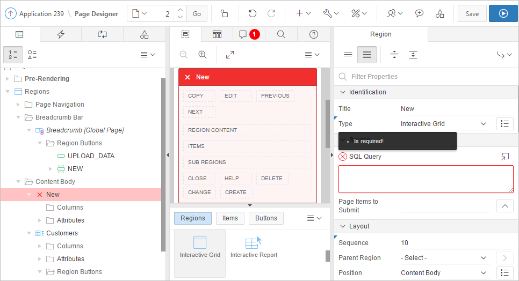Viewport: 519px width, 281px height.
Task: Toggle Show Common properties view
Action: pos(348,55)
